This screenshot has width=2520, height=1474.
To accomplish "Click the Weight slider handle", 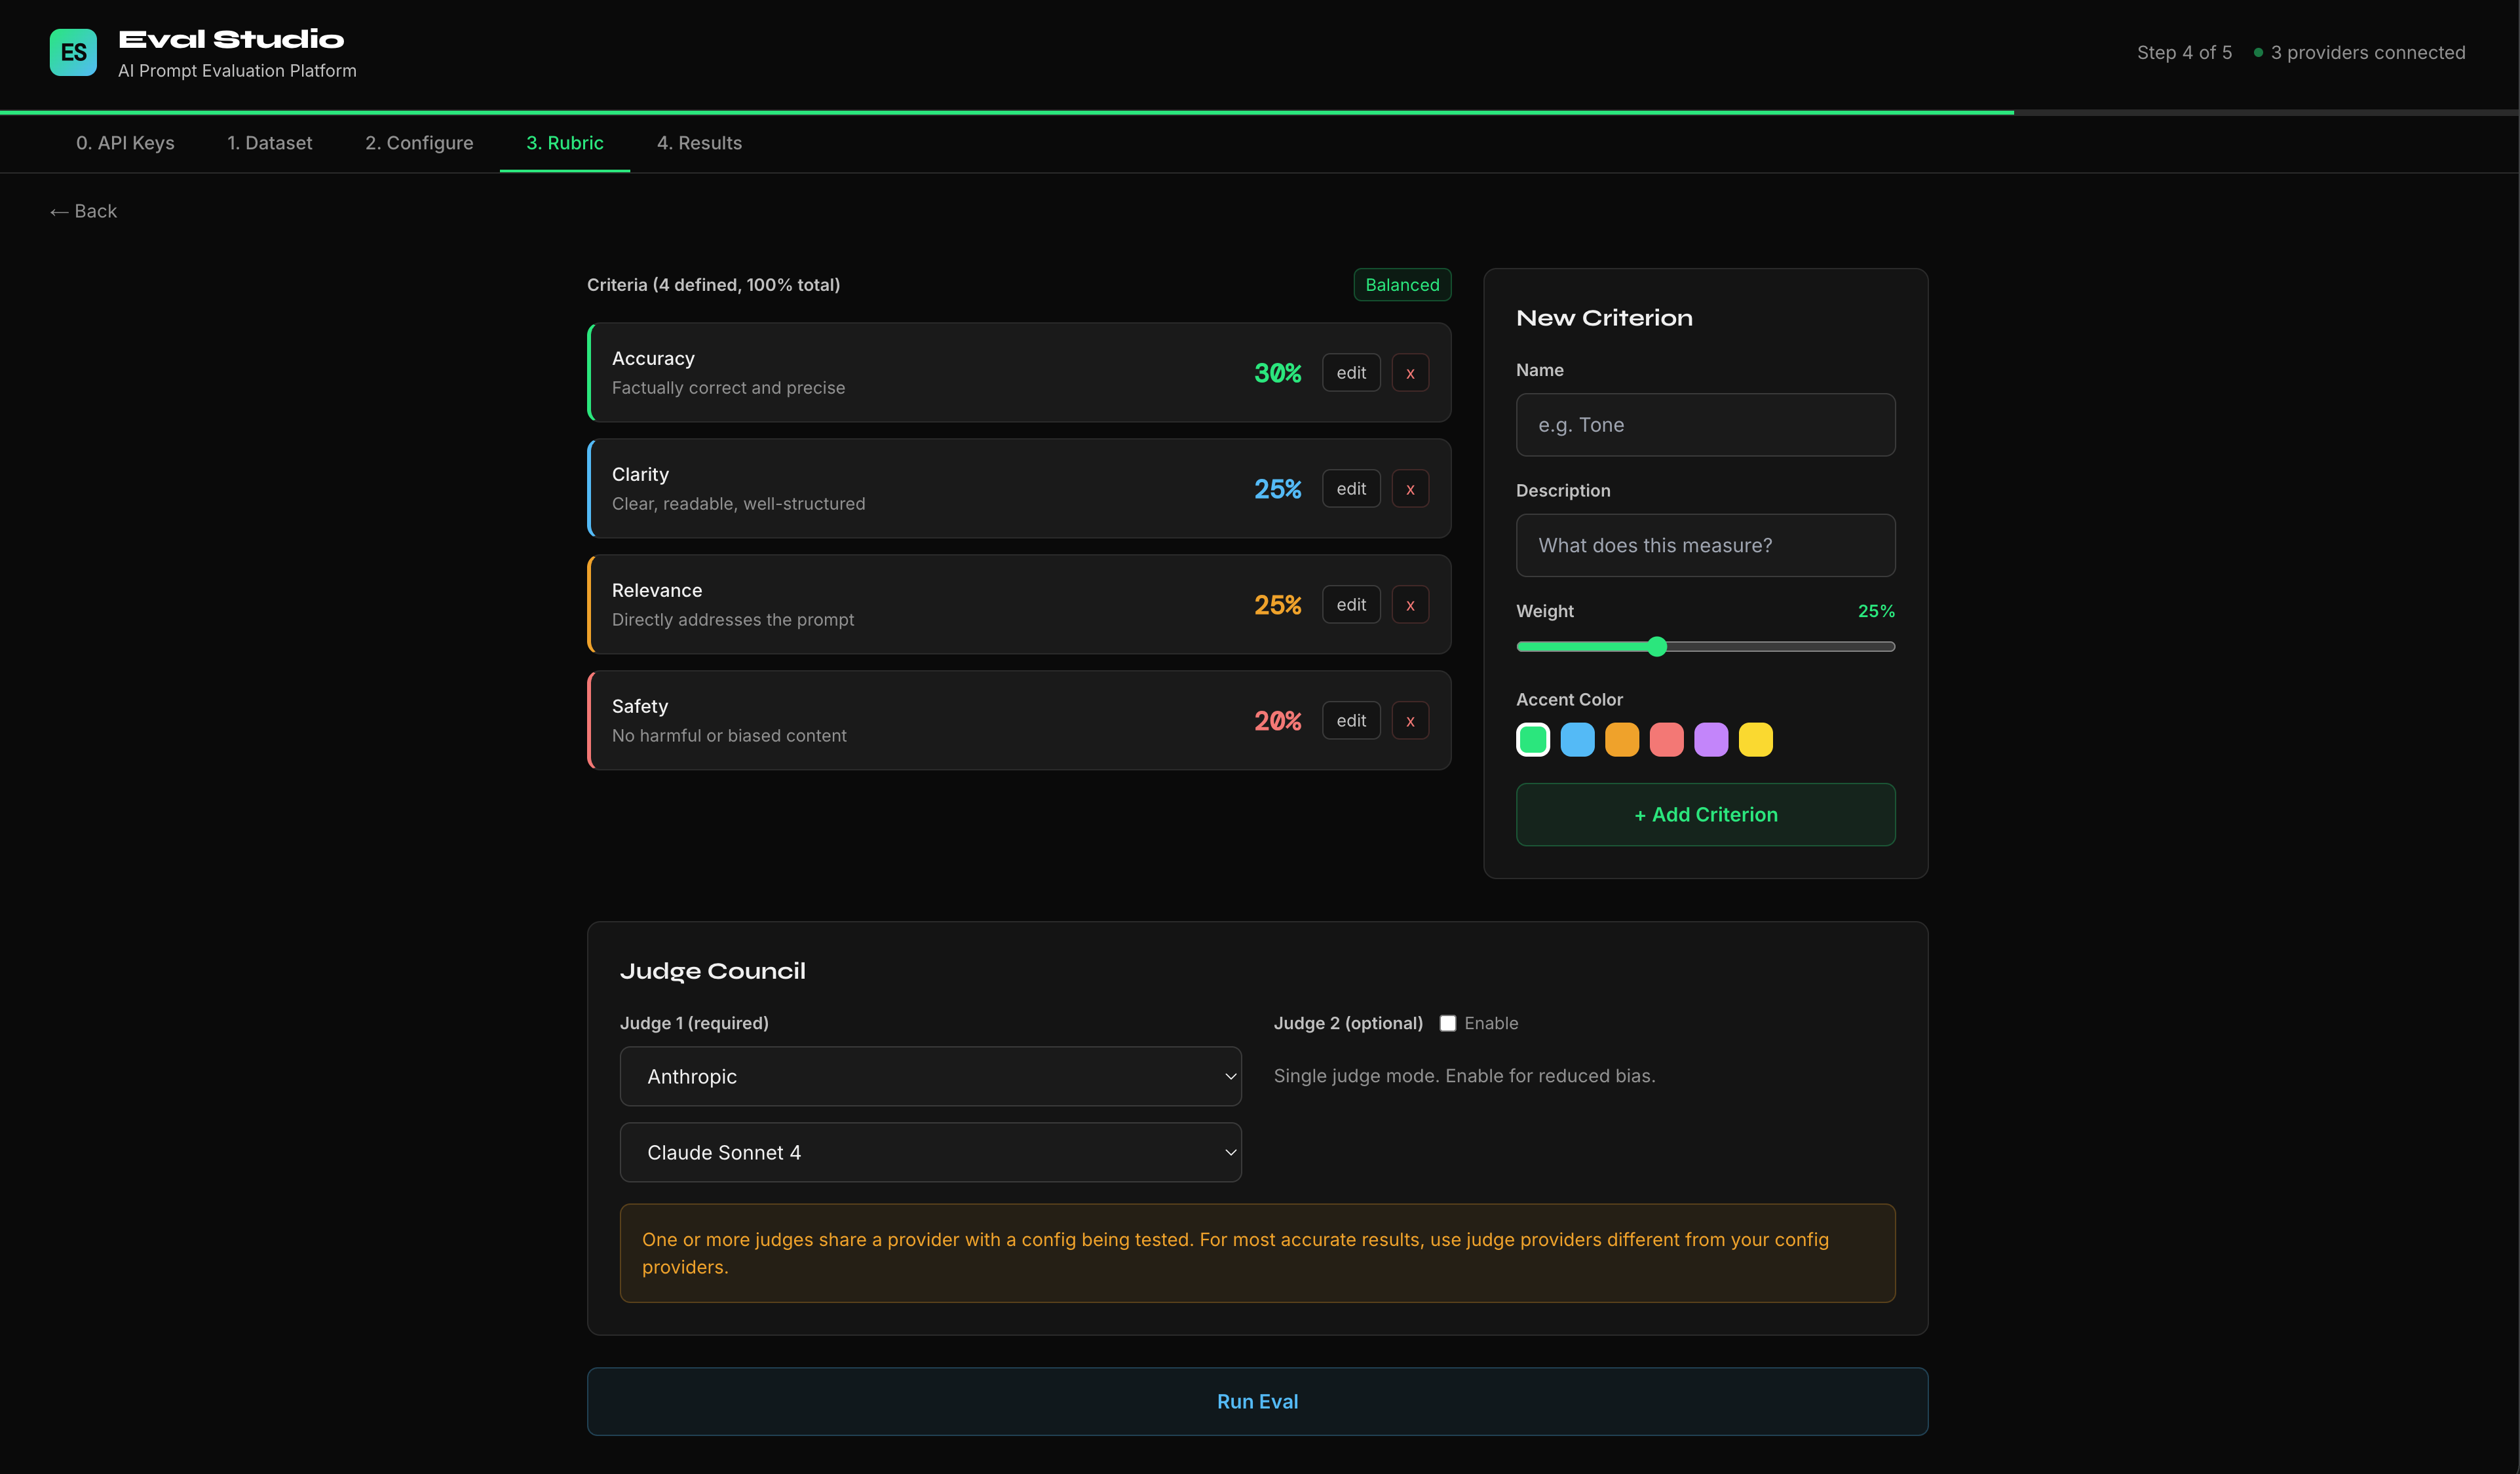I will pyautogui.click(x=1657, y=647).
